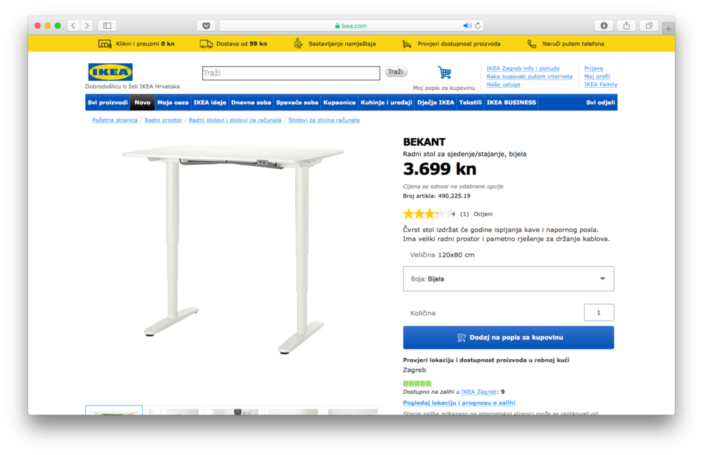703x455 pixels.
Task: Mute the tab audio speaker icon
Action: (x=467, y=25)
